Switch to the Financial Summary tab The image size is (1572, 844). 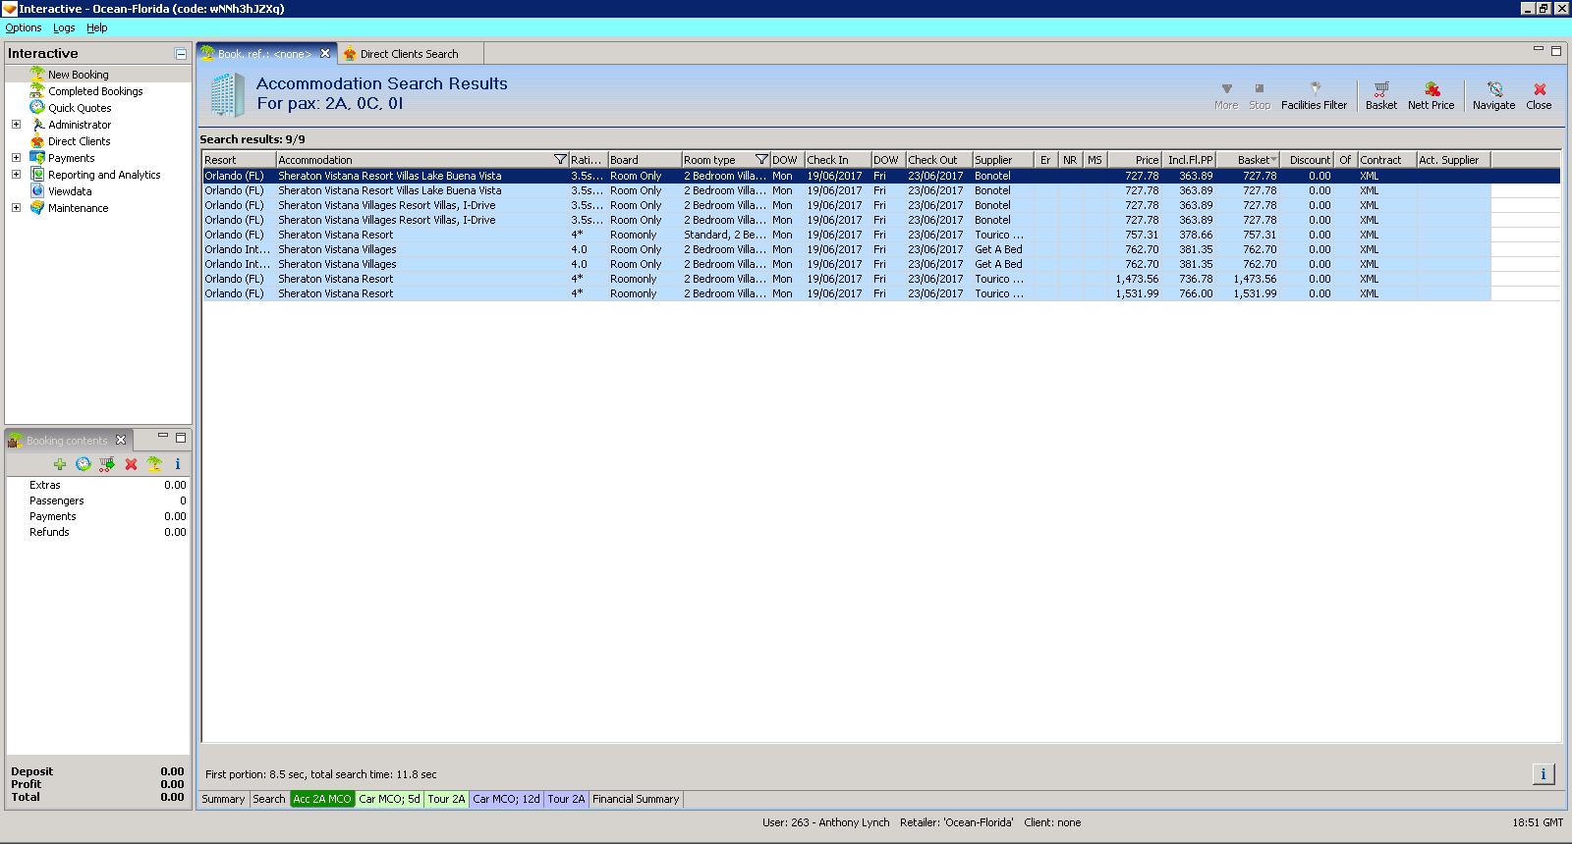(636, 799)
